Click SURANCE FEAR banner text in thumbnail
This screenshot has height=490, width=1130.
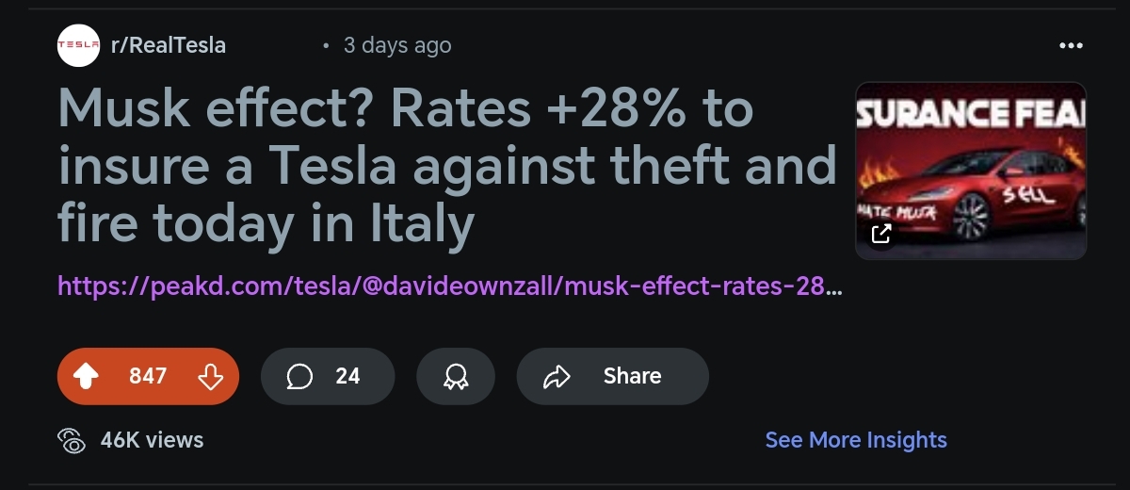pos(971,112)
